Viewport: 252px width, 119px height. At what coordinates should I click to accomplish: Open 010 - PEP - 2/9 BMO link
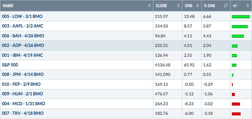click(21, 84)
